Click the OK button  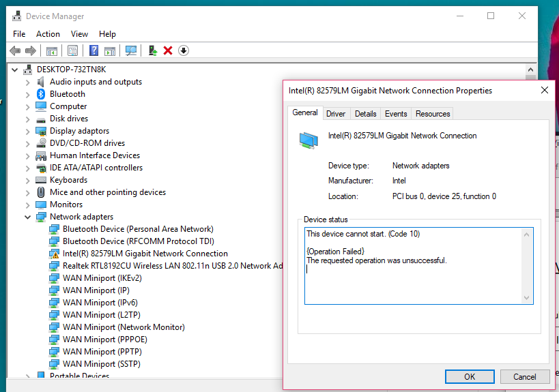pyautogui.click(x=470, y=377)
